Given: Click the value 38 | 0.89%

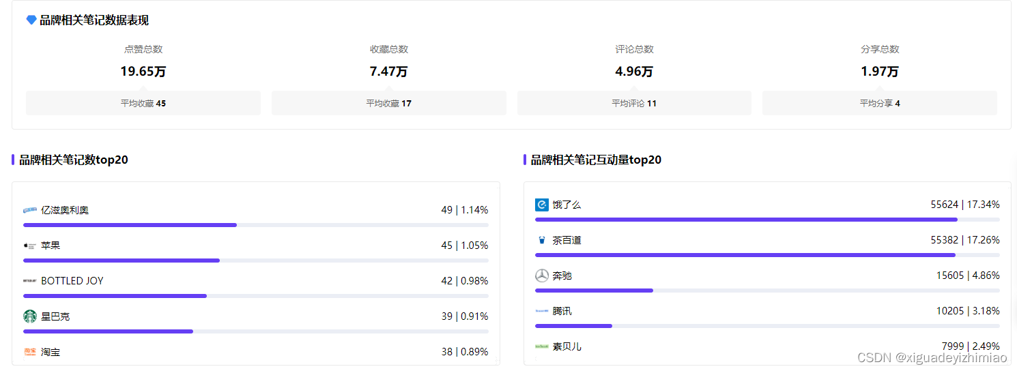Looking at the screenshot, I should [x=465, y=352].
